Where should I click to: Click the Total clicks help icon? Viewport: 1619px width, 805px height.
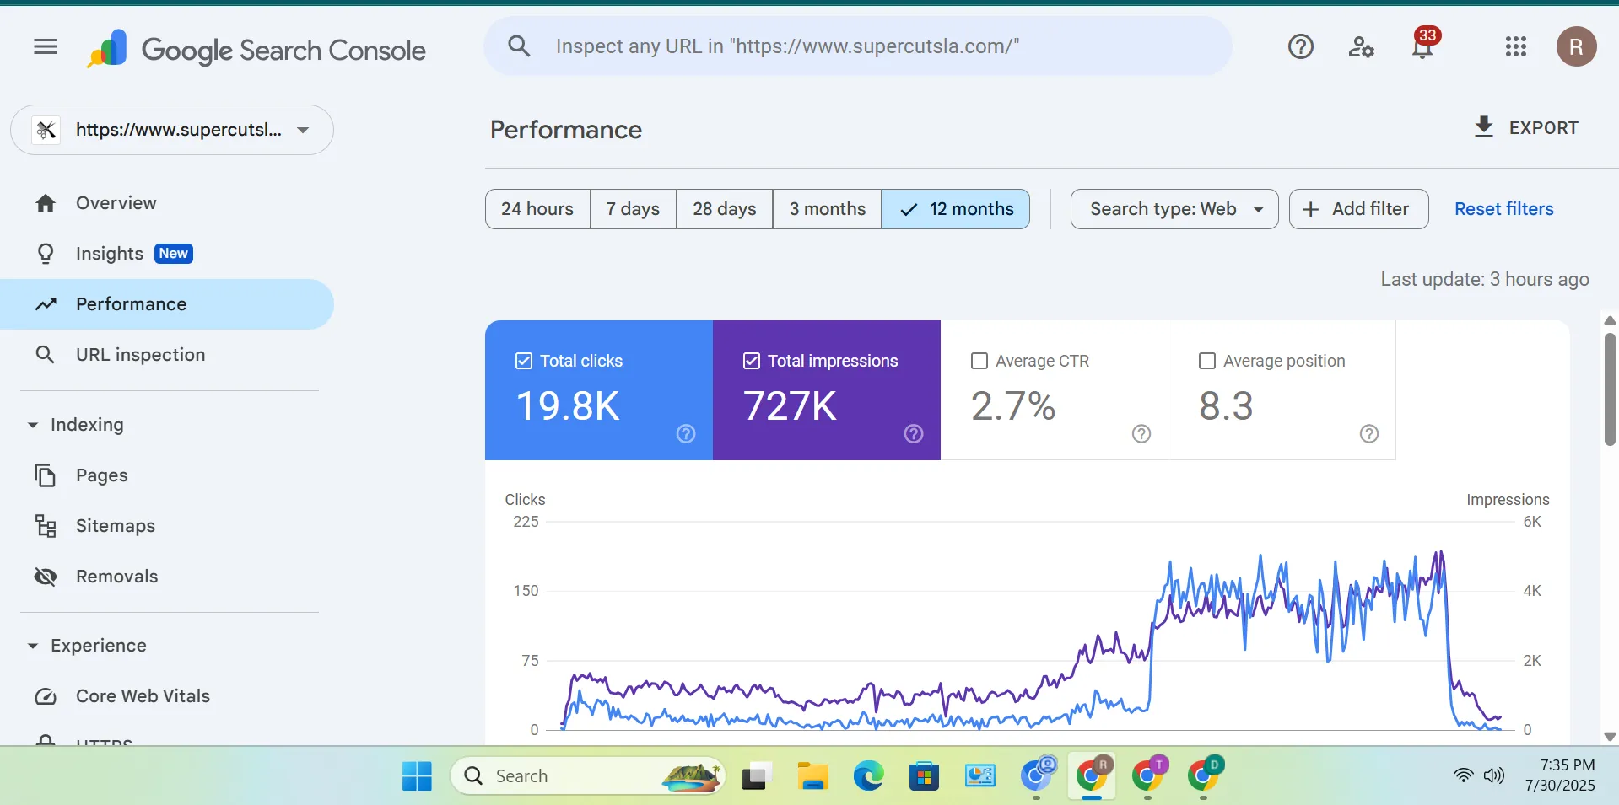[x=686, y=433]
